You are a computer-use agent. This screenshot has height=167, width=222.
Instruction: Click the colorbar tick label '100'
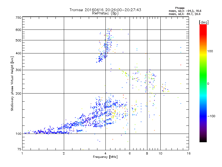pos(210,51)
